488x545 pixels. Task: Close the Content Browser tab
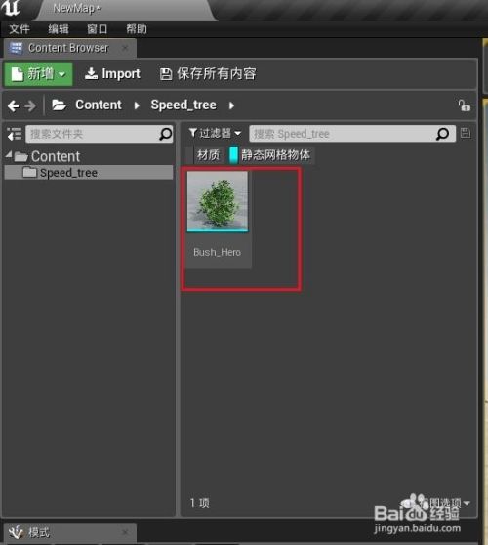point(125,48)
